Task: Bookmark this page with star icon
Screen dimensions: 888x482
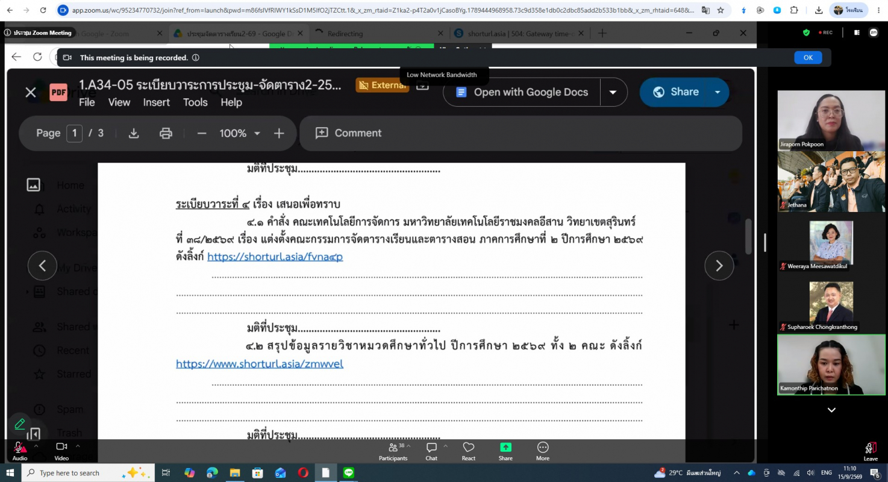Action: [721, 10]
